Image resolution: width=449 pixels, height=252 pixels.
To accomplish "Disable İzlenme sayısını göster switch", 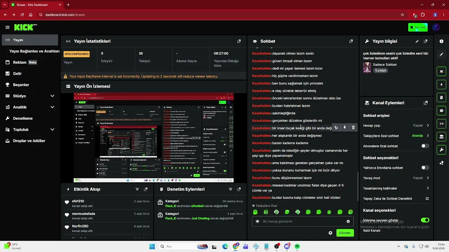I will 425,220.
